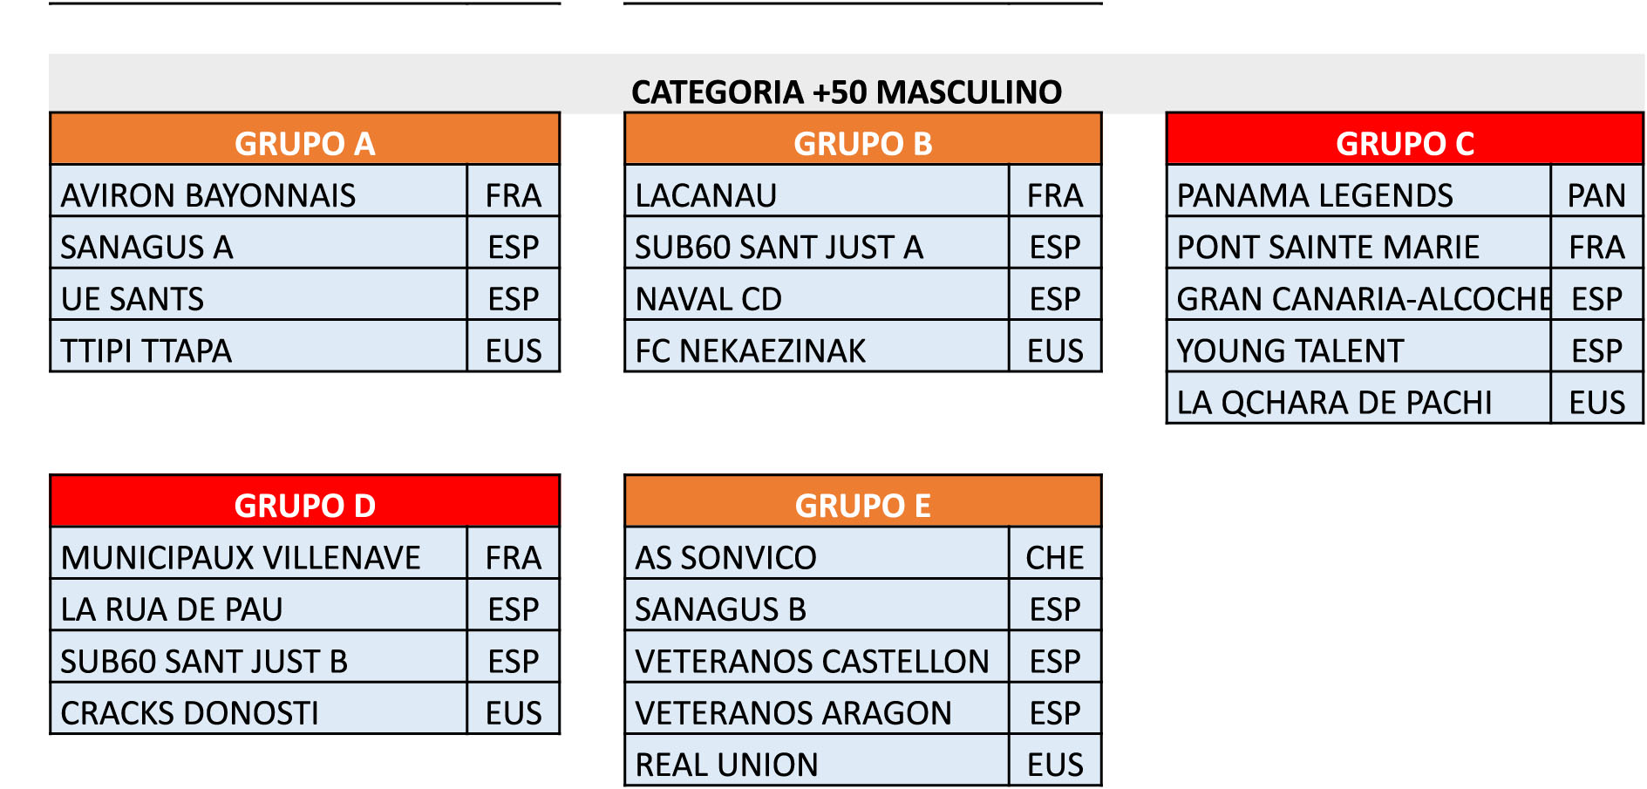
Task: Click the CATEGORIA +50 MASCULINO title
Action: coord(846,92)
